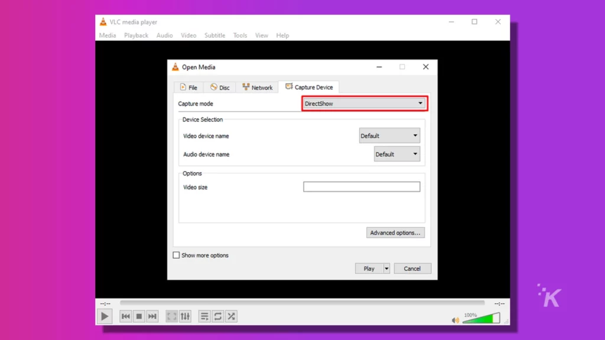Open the Playback menu
Viewport: 605px width, 340px height.
click(x=136, y=35)
